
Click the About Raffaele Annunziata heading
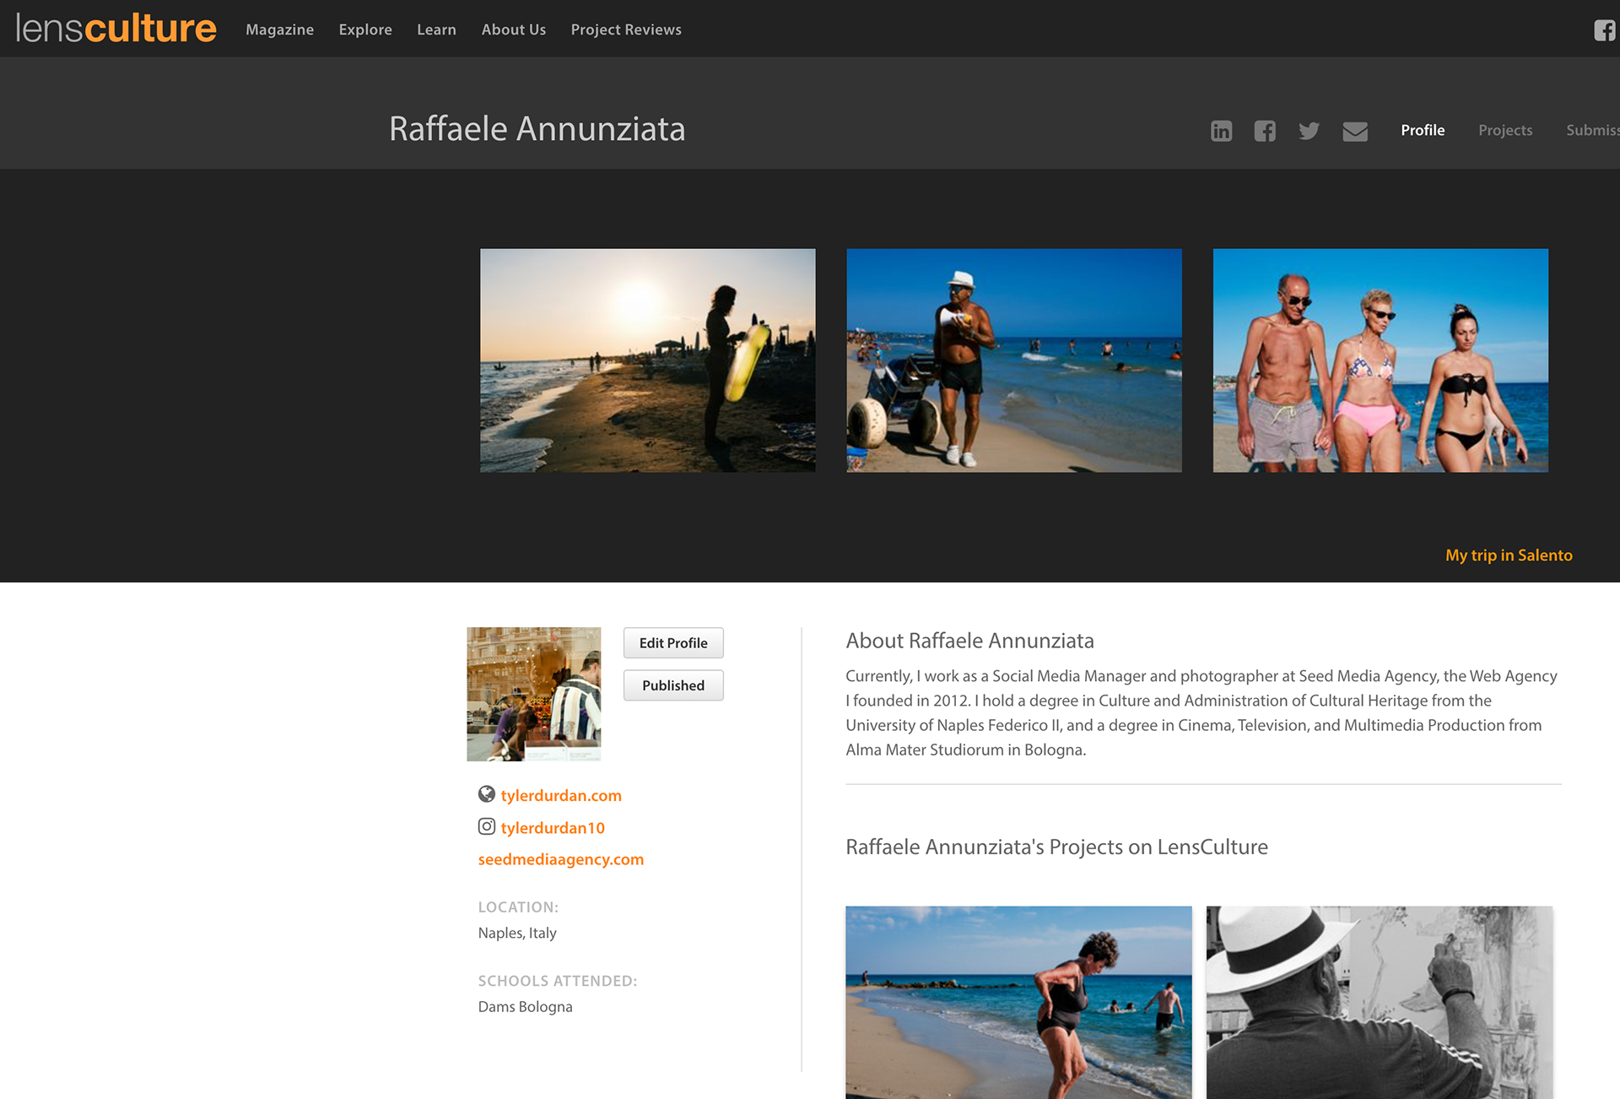click(x=970, y=641)
